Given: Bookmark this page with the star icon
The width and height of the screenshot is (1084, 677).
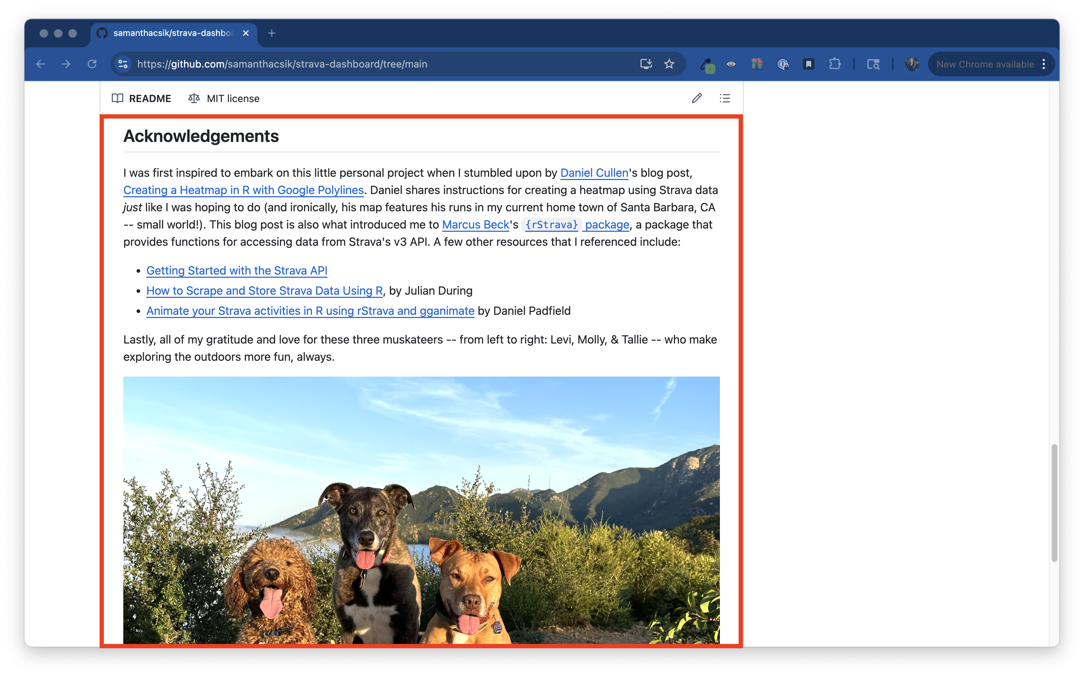Looking at the screenshot, I should (x=669, y=64).
